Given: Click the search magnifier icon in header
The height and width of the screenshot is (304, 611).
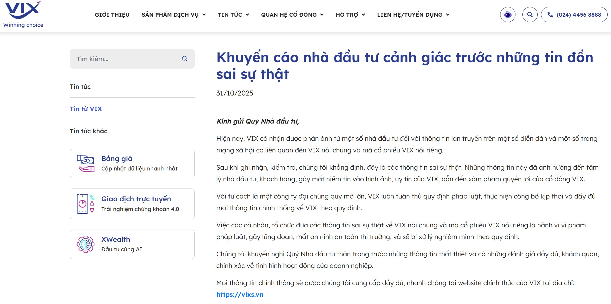Looking at the screenshot, I should click(530, 14).
